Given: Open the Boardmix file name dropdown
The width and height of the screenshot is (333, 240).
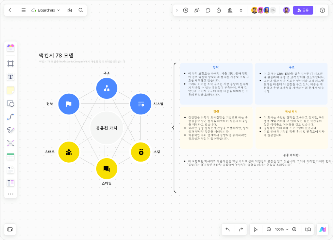Looking at the screenshot, I should pyautogui.click(x=46, y=10).
